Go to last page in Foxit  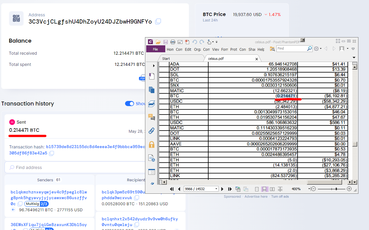(230, 189)
